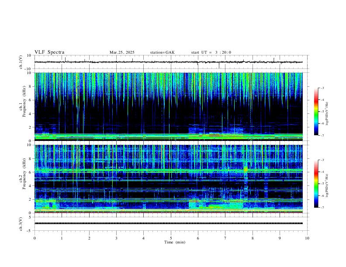Click the "8" kHz tick on ch.1 frequency axis
This screenshot has height=267, width=346.
pos(31,86)
